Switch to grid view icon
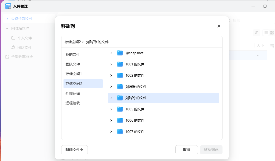This screenshot has height=161, width=275. point(272,33)
